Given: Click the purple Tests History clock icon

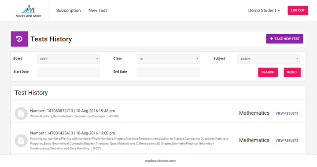Looking at the screenshot, I should click(x=19, y=39).
